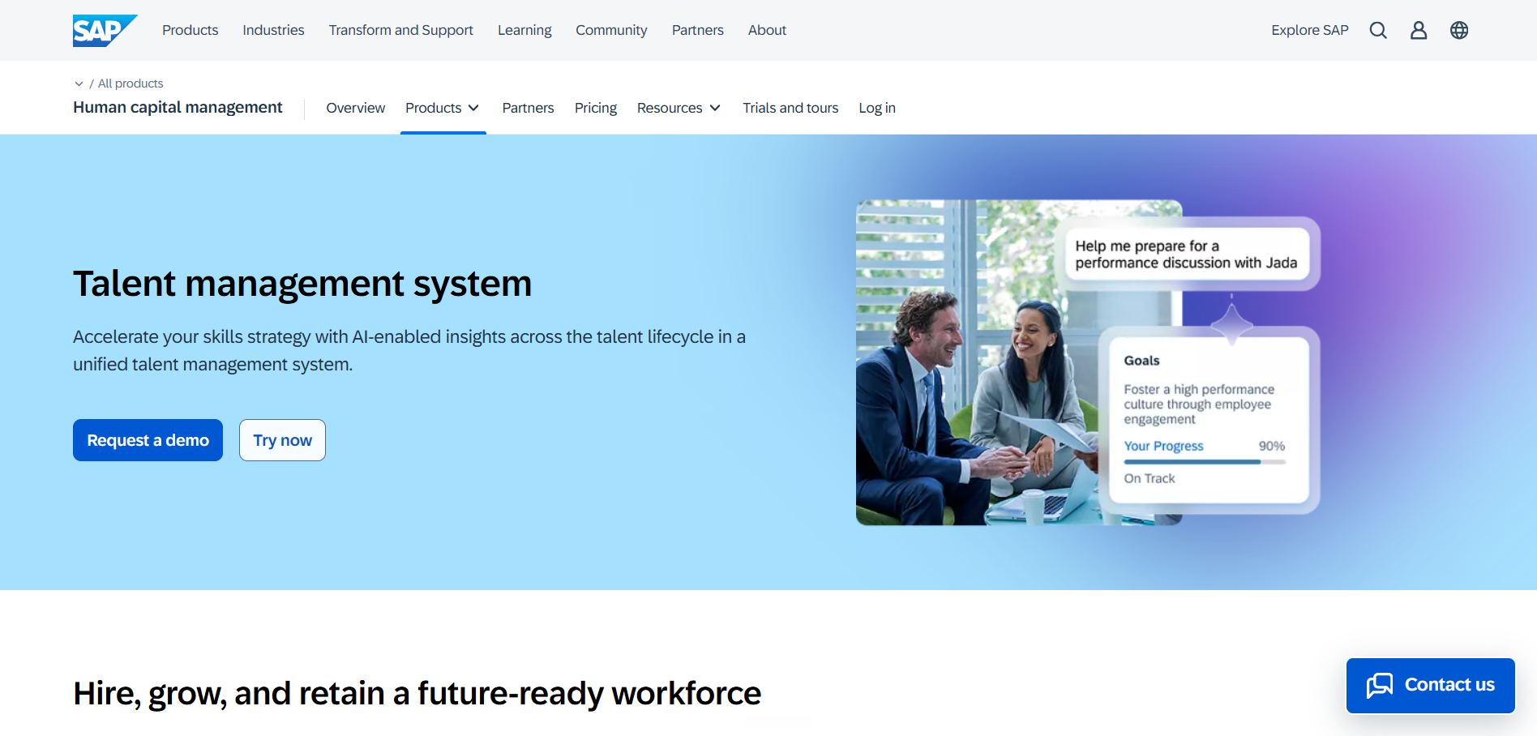Viewport: 1537px width, 736px height.
Task: Open the About menu
Action: 767,30
